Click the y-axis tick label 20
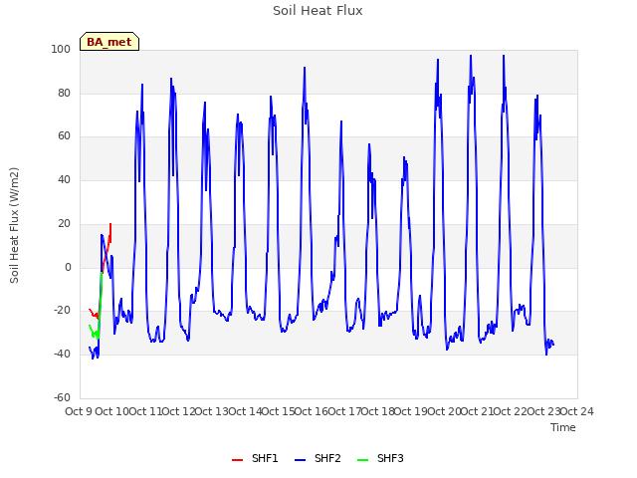This screenshot has height=478, width=637. 64,223
